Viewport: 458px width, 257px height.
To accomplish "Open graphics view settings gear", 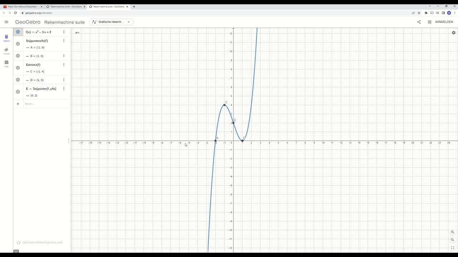I will click(453, 32).
